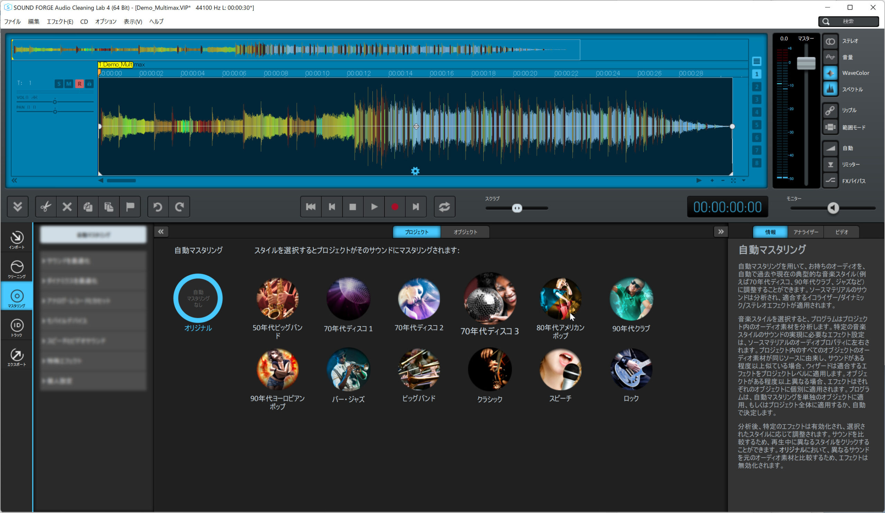The width and height of the screenshot is (885, 513).
Task: Open ヘルプ menu
Action: (156, 21)
